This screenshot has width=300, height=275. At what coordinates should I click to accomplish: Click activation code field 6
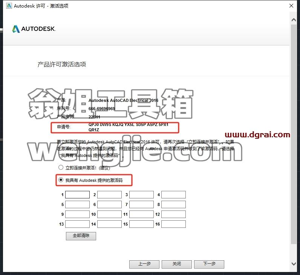click(x=109, y=204)
